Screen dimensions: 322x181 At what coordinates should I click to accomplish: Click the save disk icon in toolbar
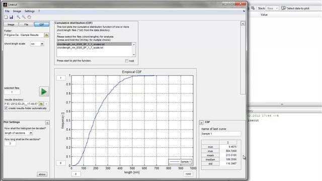tap(11, 17)
